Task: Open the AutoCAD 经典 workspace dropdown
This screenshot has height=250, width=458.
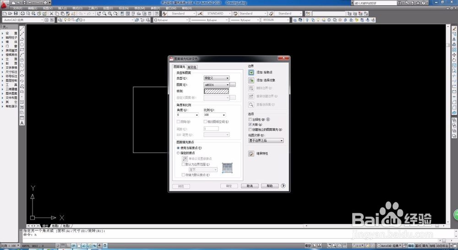Action: (x=23, y=20)
